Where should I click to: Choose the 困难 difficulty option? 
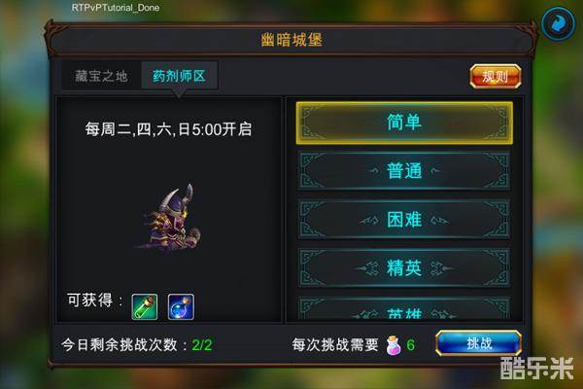[x=404, y=219]
